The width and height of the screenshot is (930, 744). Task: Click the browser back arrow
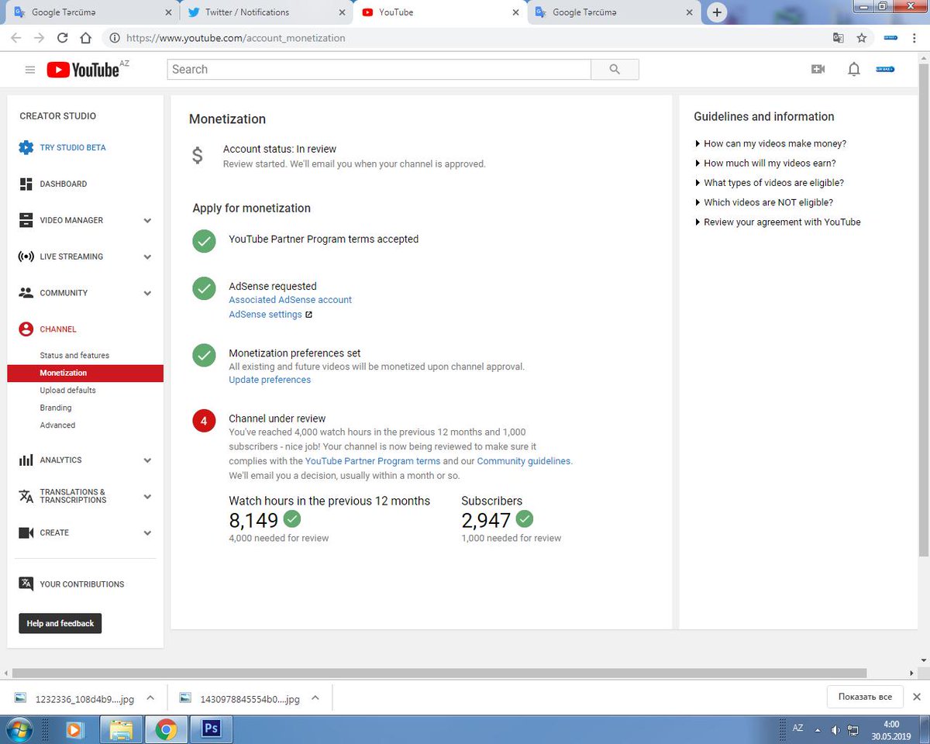click(x=16, y=37)
